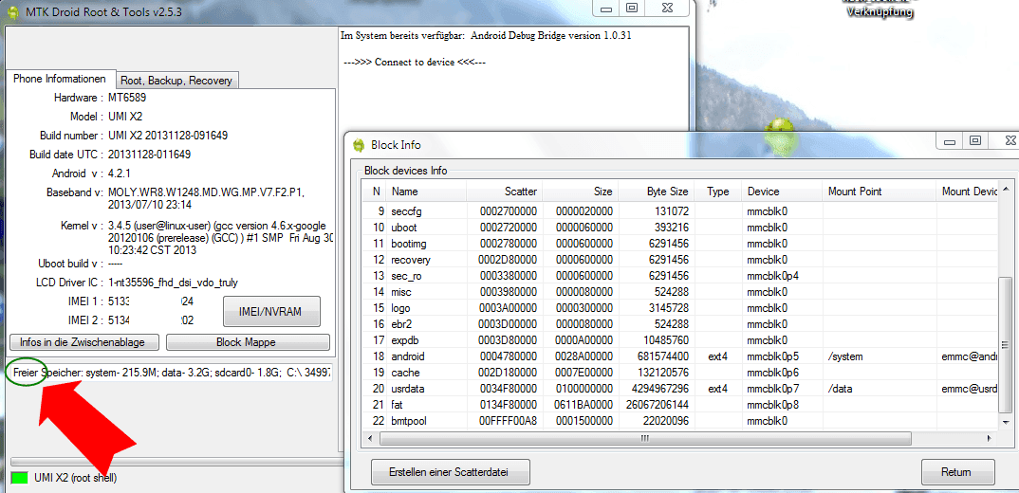Select the misc row
1019x493 pixels.
[x=680, y=292]
